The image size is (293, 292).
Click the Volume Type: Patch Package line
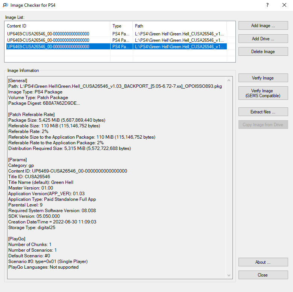tap(38, 98)
